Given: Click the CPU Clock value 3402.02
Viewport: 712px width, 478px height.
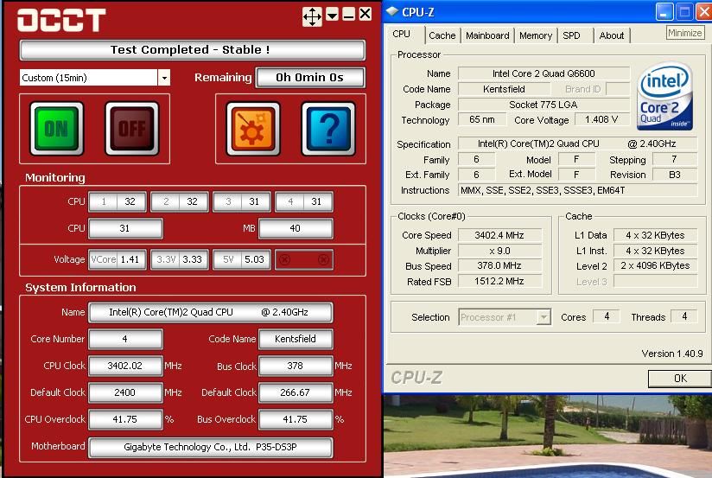Looking at the screenshot, I should click(125, 366).
